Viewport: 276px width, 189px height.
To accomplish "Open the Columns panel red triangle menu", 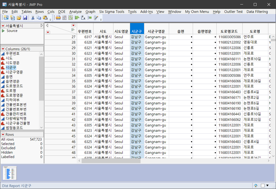I will tap(3, 49).
